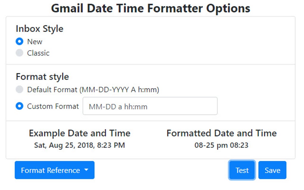Select the New inbox style option
304x190 pixels.
pos(19,41)
